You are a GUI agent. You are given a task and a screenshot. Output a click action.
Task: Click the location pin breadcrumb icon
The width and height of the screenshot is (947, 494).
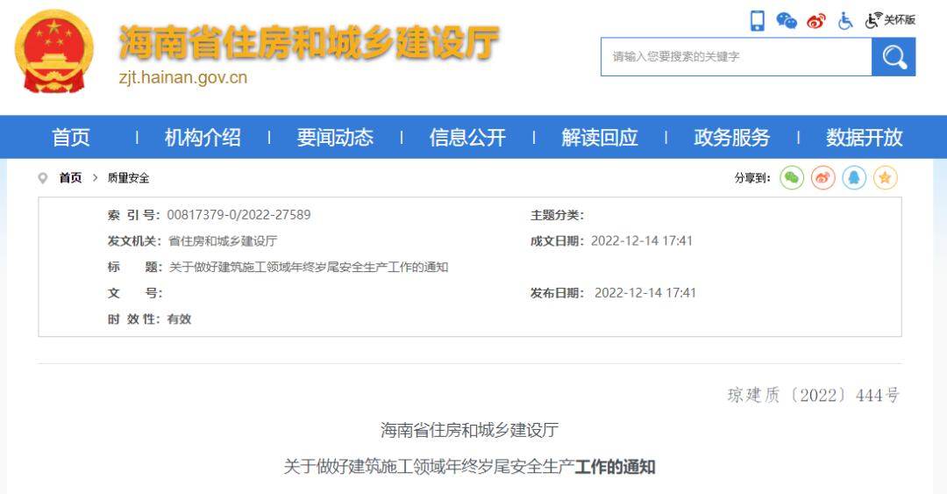pyautogui.click(x=43, y=178)
